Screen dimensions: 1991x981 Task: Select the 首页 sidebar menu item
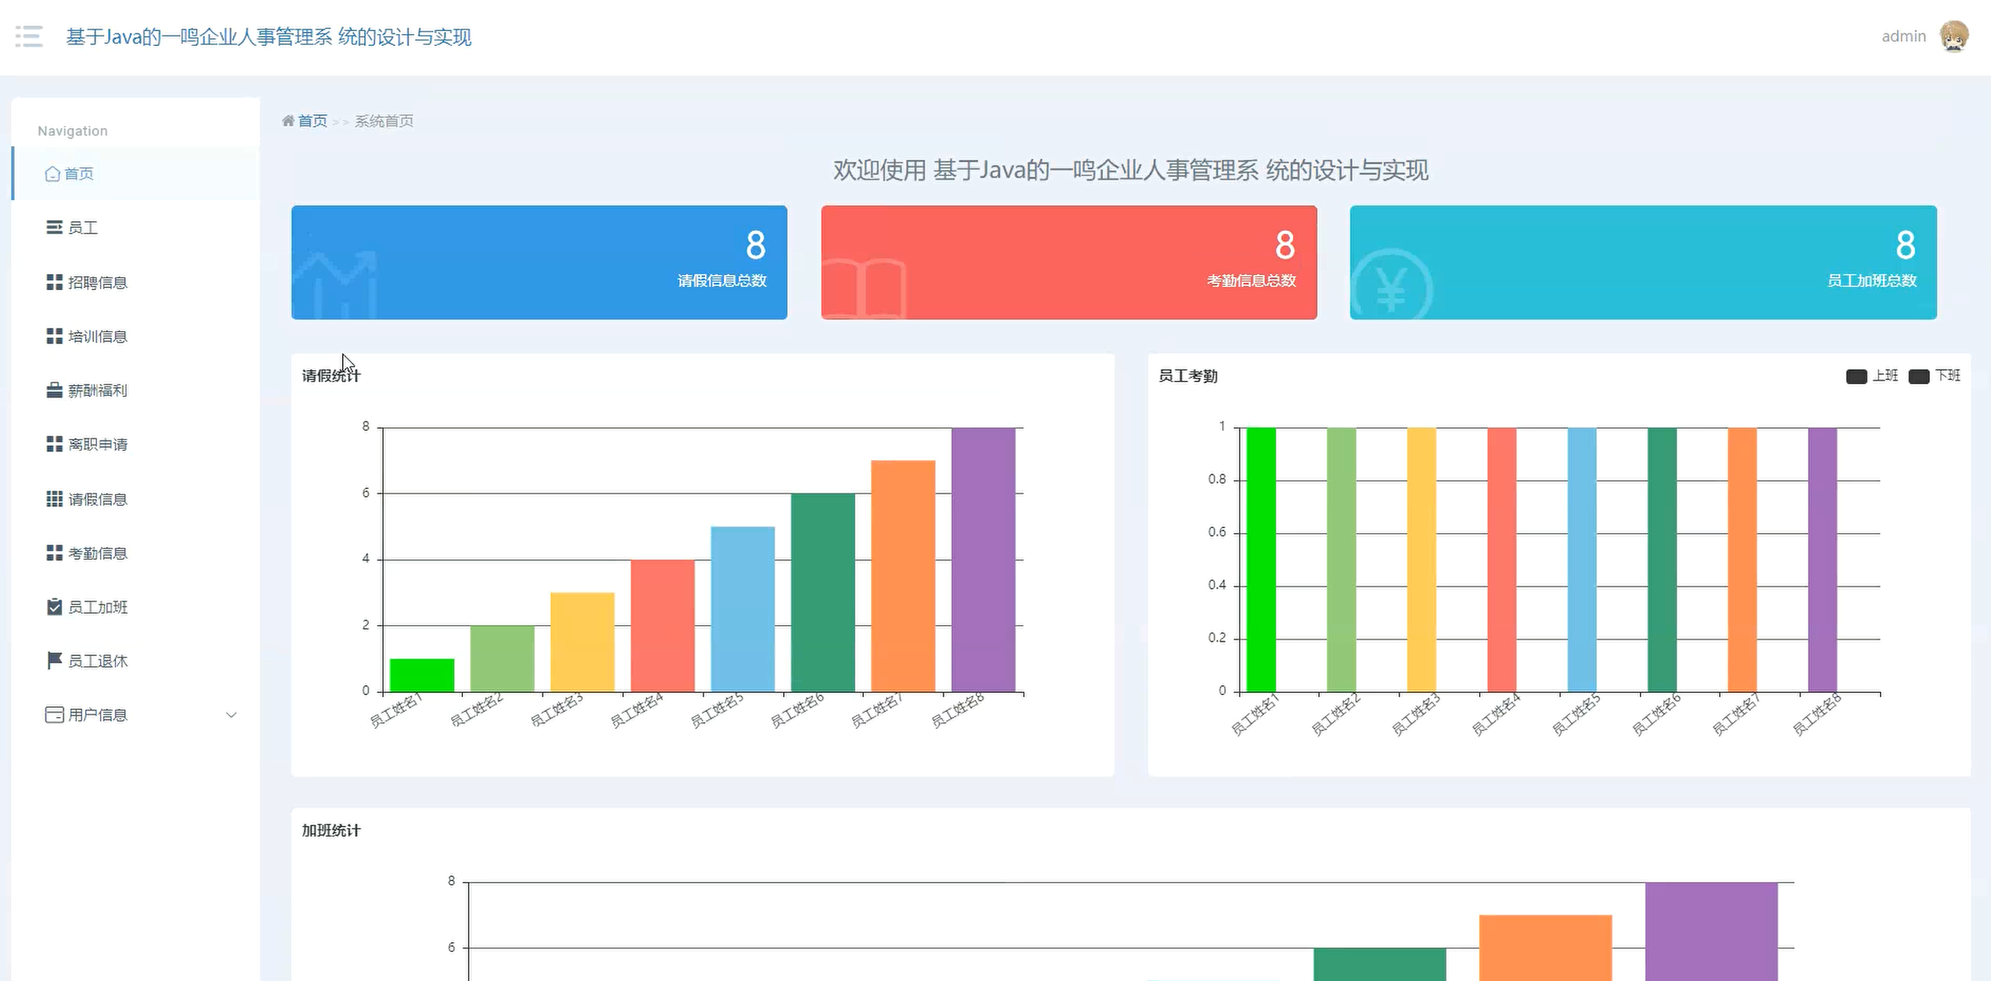78,174
